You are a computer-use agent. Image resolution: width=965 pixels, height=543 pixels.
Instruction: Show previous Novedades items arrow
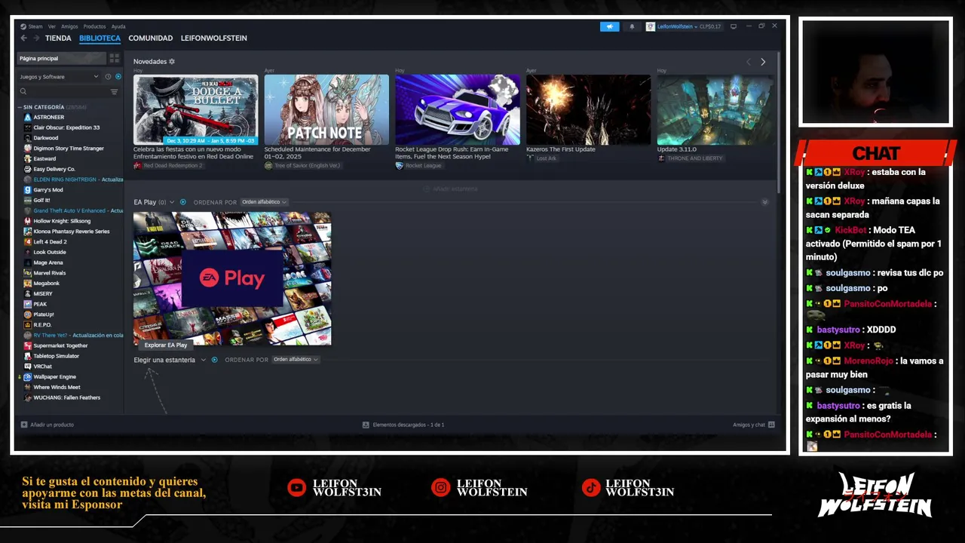(748, 62)
